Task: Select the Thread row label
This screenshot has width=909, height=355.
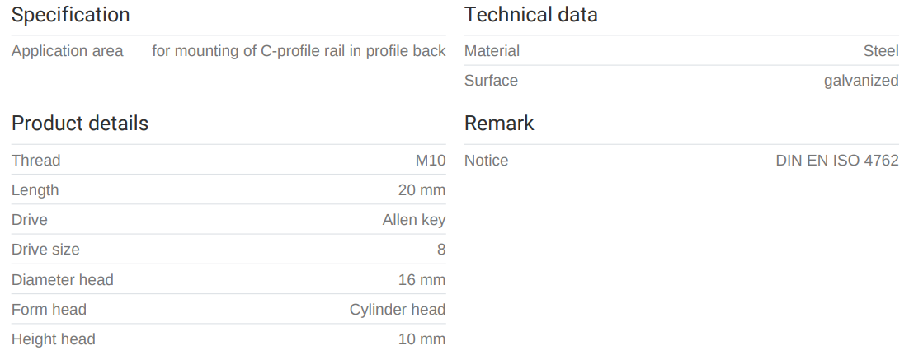Action: pyautogui.click(x=36, y=161)
